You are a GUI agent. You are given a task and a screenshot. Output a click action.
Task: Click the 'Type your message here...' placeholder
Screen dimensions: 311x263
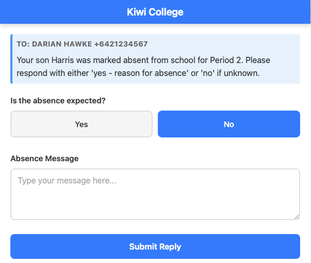[x=67, y=181]
